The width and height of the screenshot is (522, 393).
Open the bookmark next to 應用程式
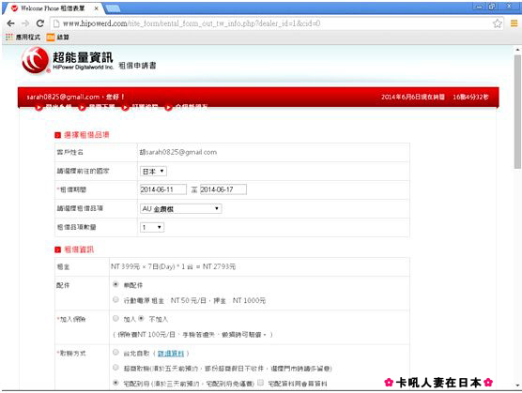tap(58, 37)
